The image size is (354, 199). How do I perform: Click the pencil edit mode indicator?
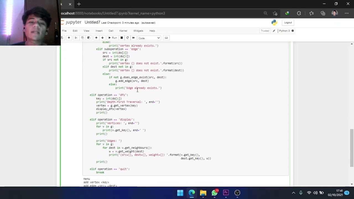274,31
